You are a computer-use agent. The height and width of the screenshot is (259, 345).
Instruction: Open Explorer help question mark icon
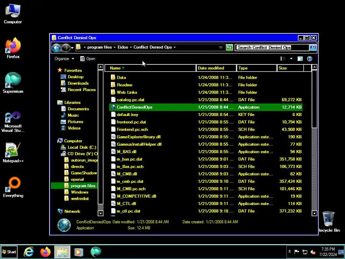click(310, 59)
